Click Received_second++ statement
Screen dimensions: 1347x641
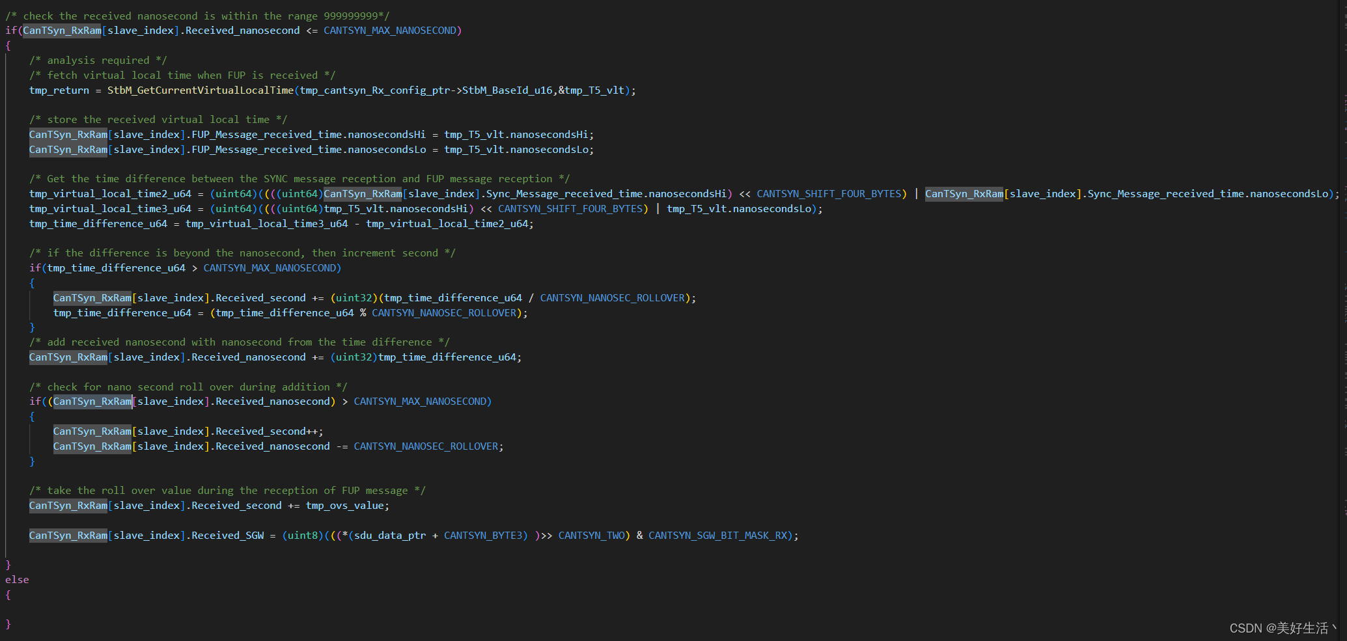coord(188,431)
